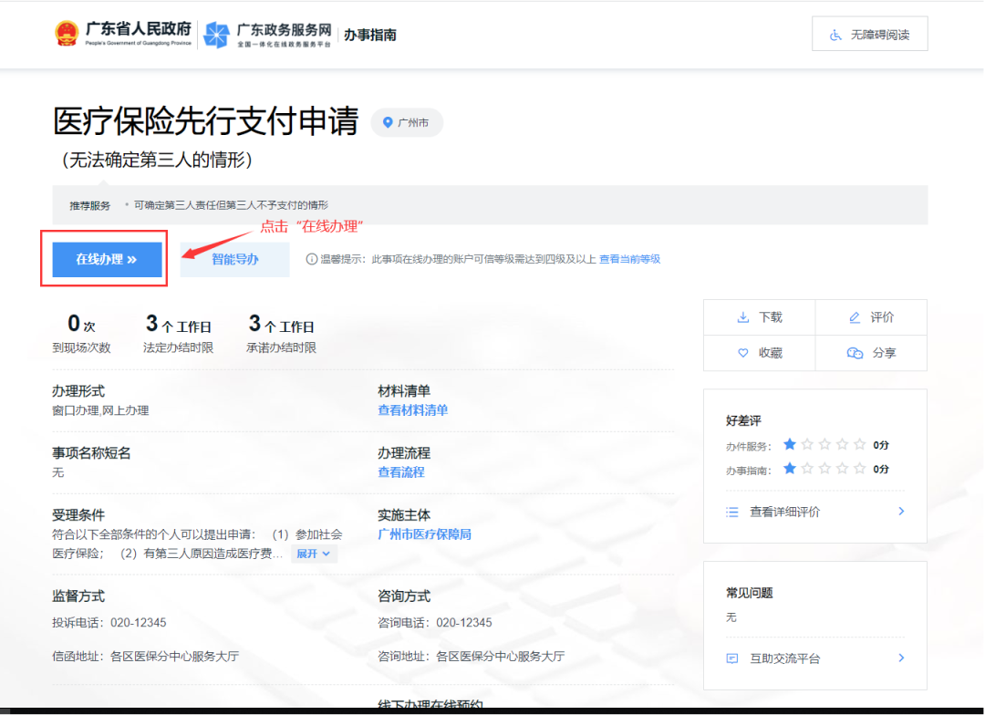
Task: Open 互助交流平台 via its chevron
Action: [901, 658]
